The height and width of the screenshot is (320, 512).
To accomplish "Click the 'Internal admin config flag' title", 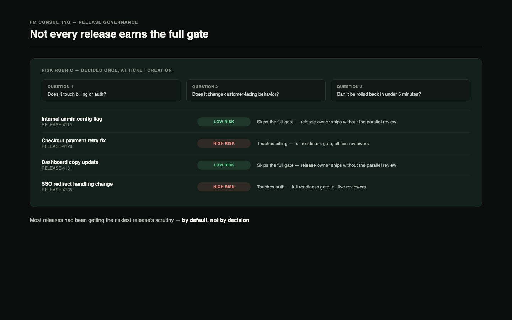I will pyautogui.click(x=72, y=119).
